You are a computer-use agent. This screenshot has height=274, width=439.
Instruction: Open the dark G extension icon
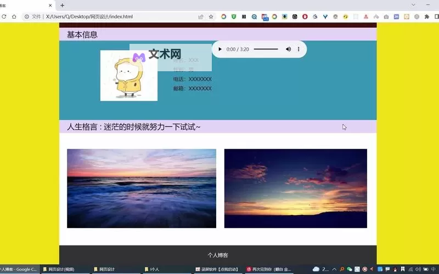315,17
